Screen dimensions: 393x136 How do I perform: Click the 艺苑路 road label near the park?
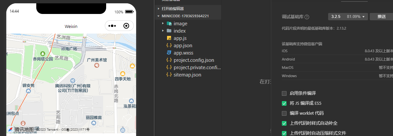(x=62, y=59)
